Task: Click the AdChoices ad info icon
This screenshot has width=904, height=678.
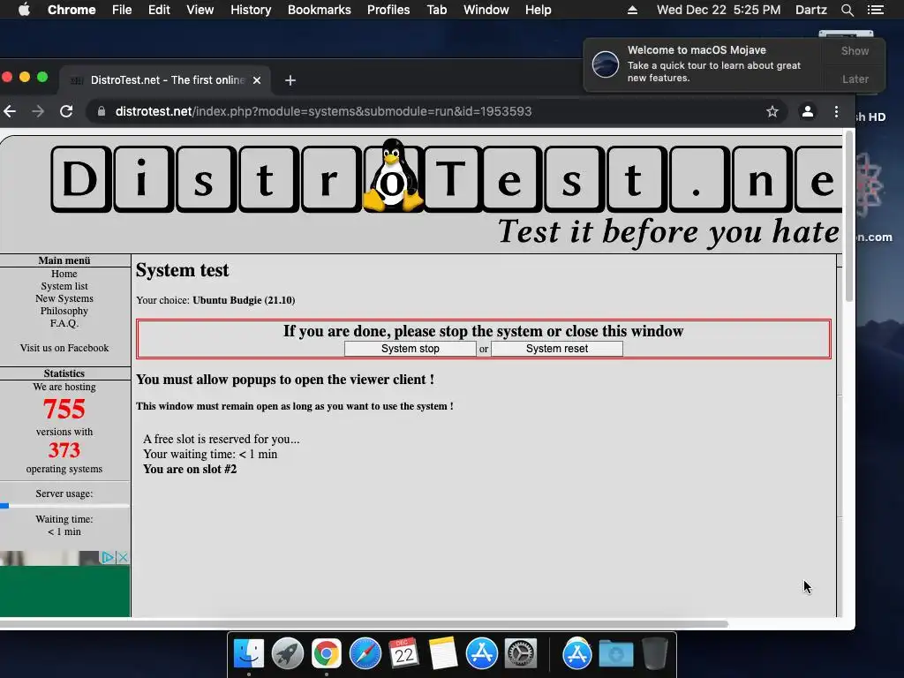Action: [x=108, y=558]
